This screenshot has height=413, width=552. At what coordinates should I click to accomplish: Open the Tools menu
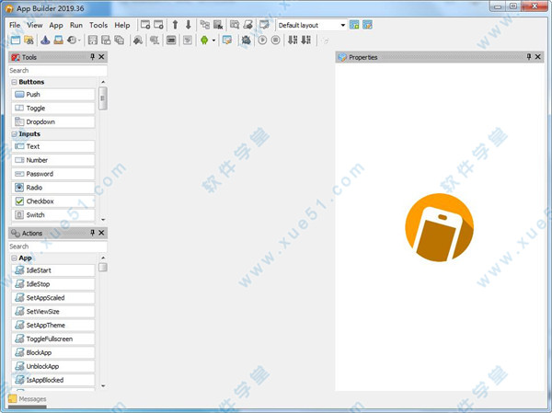click(98, 25)
